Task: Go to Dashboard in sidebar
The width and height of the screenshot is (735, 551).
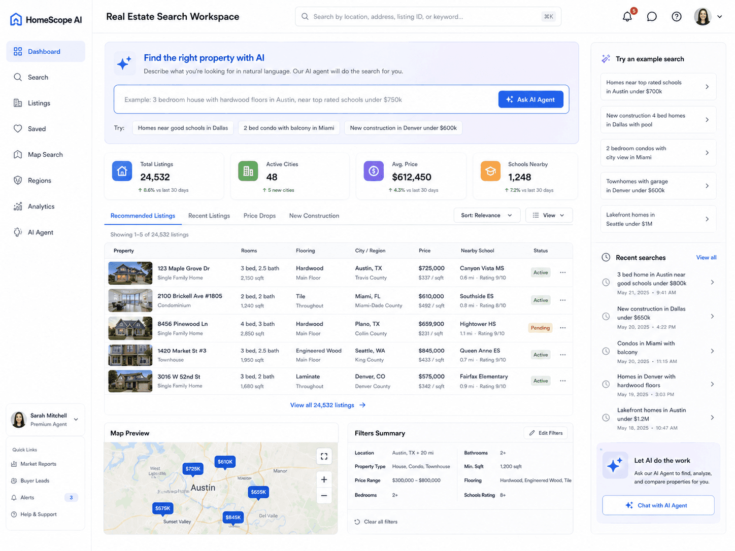Action: 46,51
